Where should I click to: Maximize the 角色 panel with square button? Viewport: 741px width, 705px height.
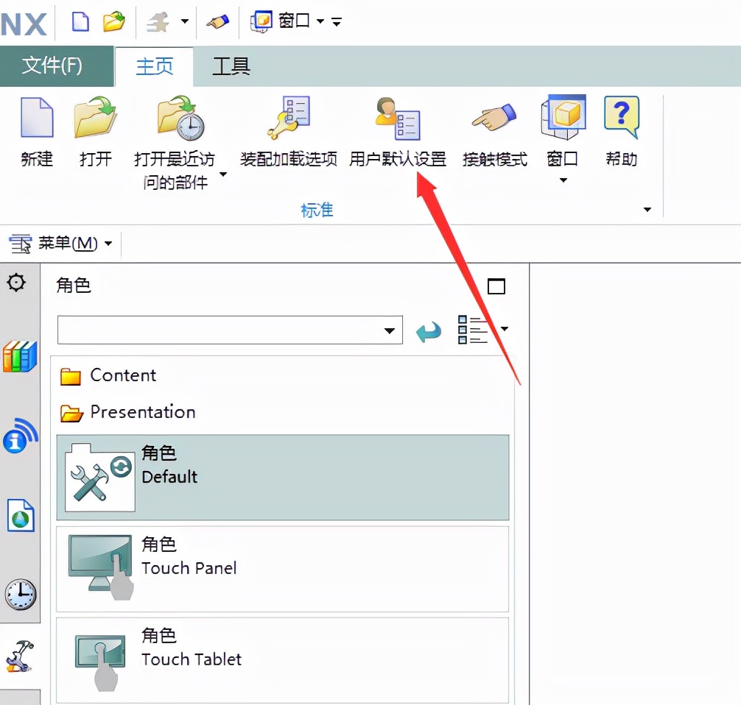tap(496, 286)
